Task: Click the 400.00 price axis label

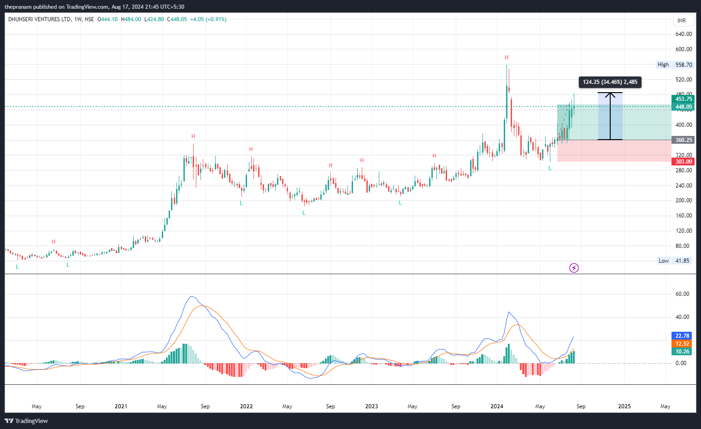Action: (683, 125)
